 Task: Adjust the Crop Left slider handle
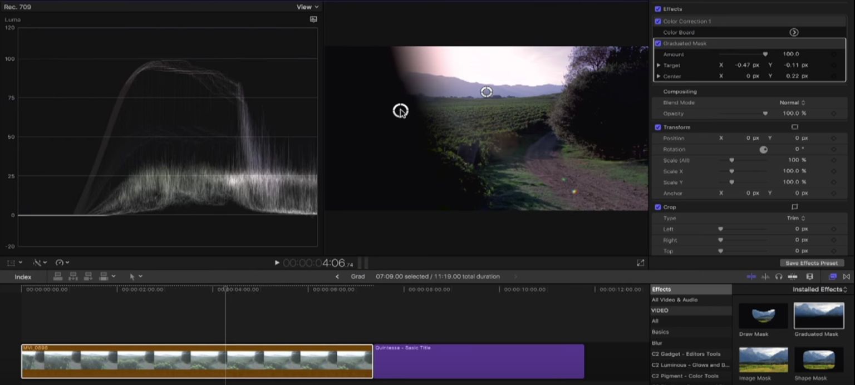720,229
